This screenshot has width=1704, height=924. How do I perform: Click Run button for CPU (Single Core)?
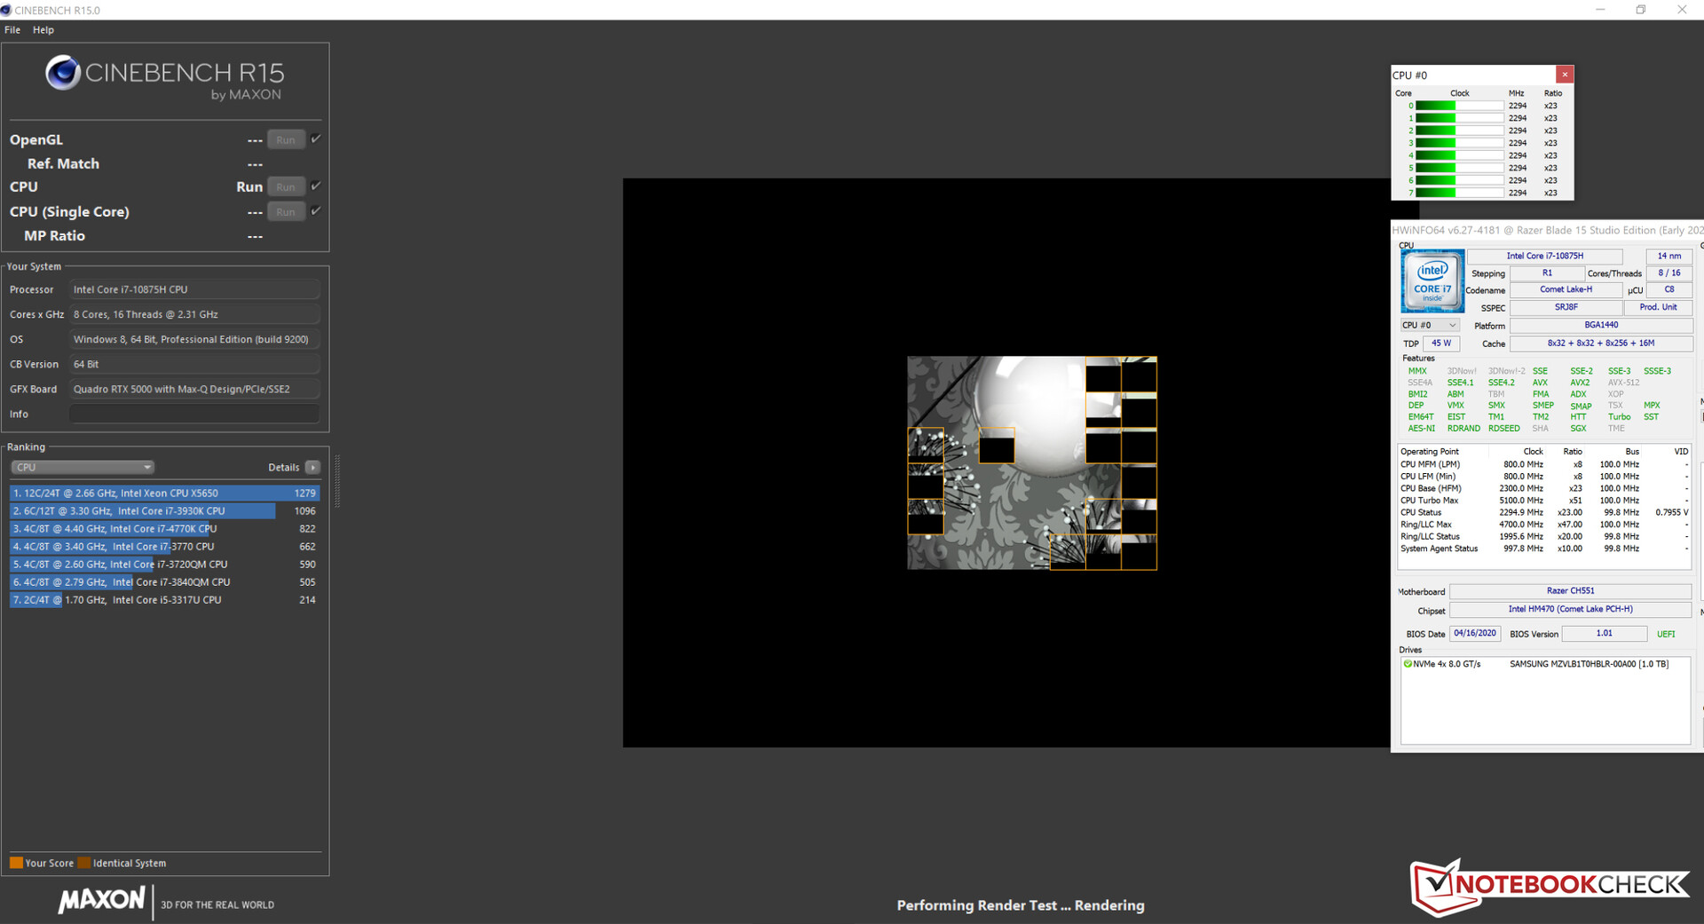click(286, 212)
